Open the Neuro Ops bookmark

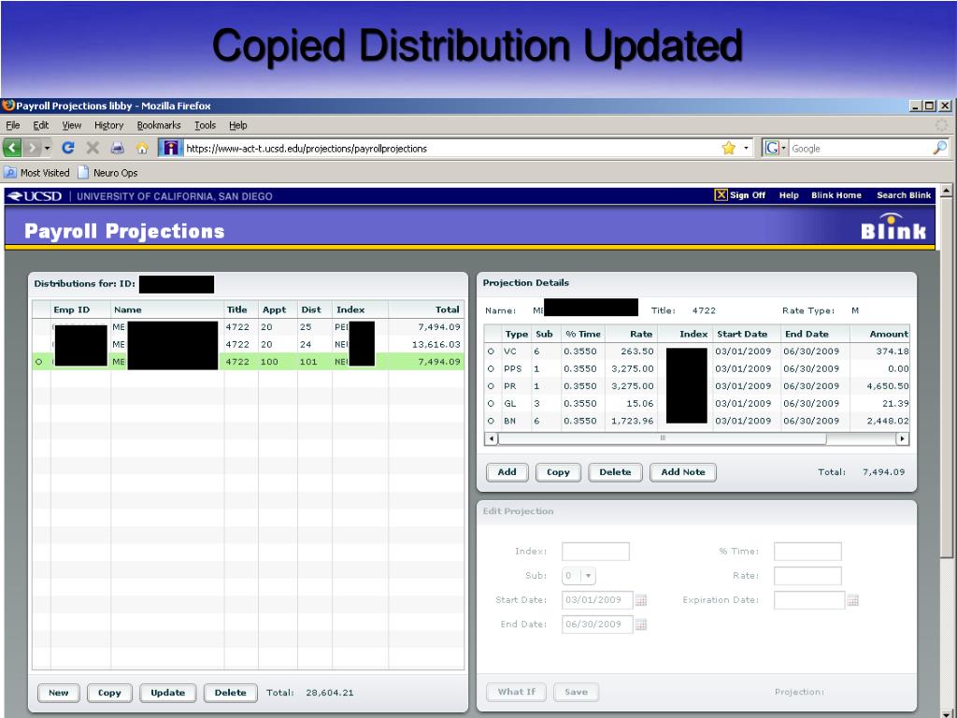pos(108,173)
